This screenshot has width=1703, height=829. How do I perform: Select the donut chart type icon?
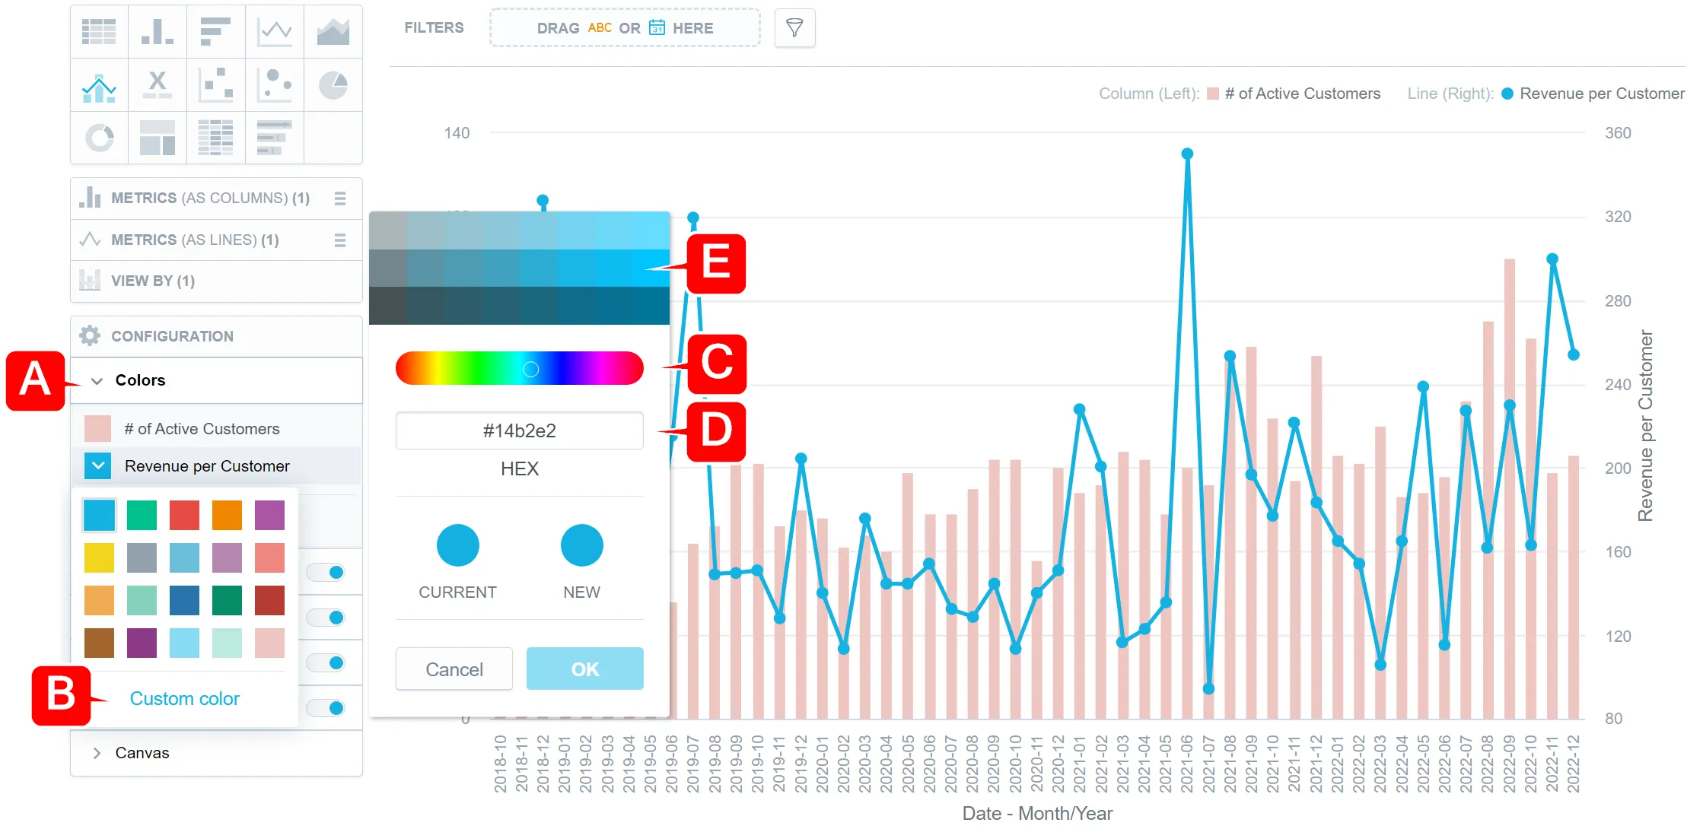click(99, 138)
